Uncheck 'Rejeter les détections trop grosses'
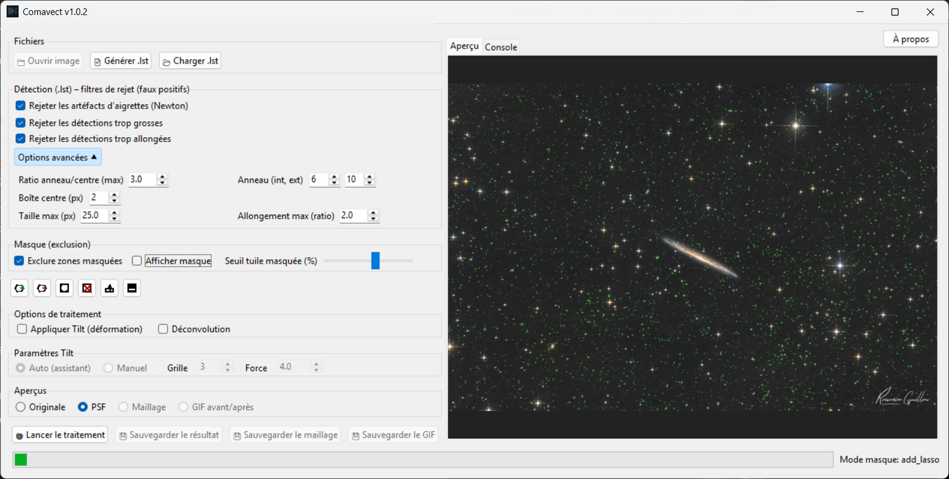The image size is (949, 479). point(20,123)
